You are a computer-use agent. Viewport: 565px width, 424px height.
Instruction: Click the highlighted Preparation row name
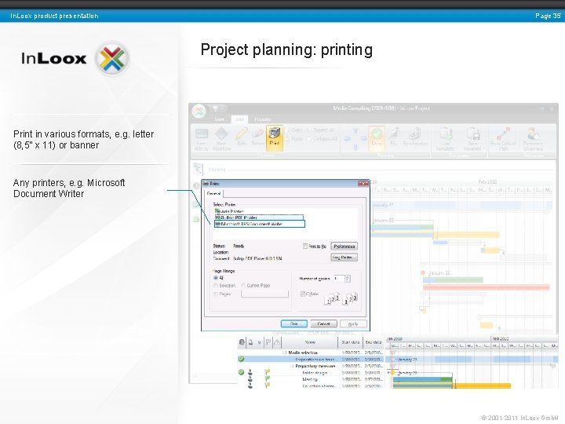[315, 360]
